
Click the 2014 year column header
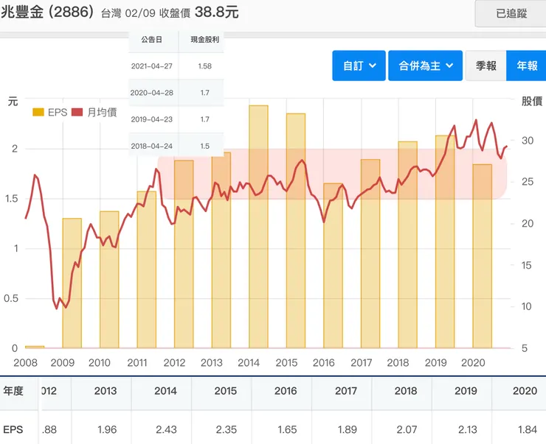point(165,391)
